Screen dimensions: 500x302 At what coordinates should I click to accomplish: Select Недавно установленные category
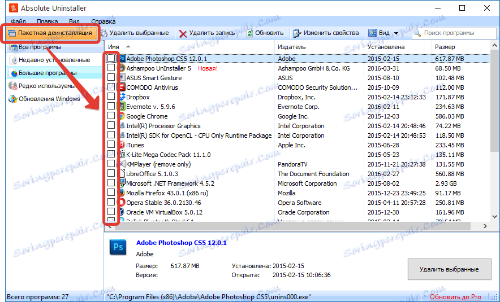(x=54, y=60)
